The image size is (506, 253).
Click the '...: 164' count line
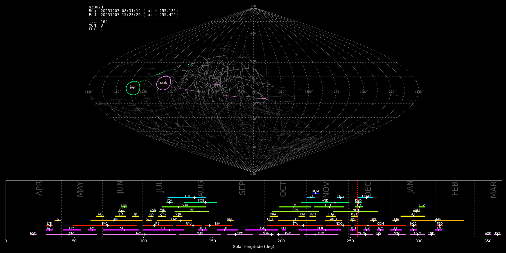click(98, 22)
